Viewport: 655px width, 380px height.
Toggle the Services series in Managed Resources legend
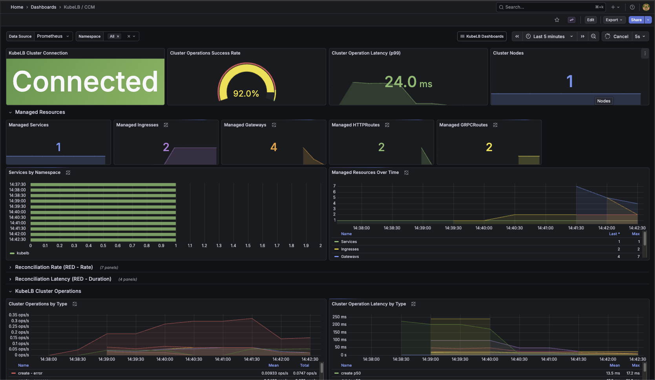tap(349, 241)
